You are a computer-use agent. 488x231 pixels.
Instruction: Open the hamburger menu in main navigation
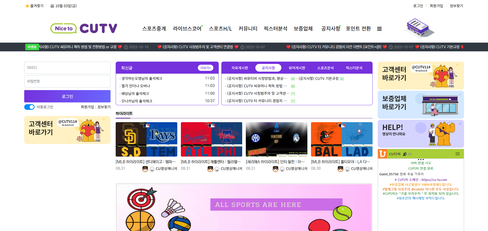(379, 29)
